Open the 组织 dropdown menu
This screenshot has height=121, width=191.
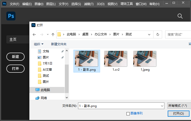pos(39,44)
